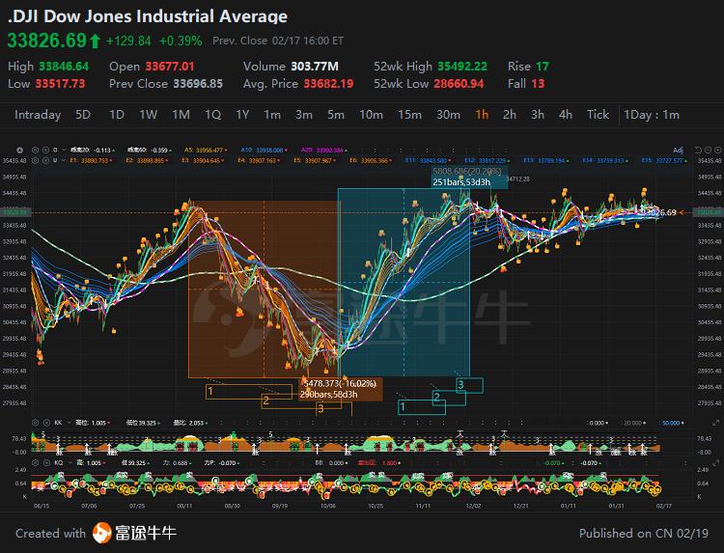Screen dimensions: 724x553
Task: Click the A10 33938.008 moving average value
Action: [x=264, y=150]
